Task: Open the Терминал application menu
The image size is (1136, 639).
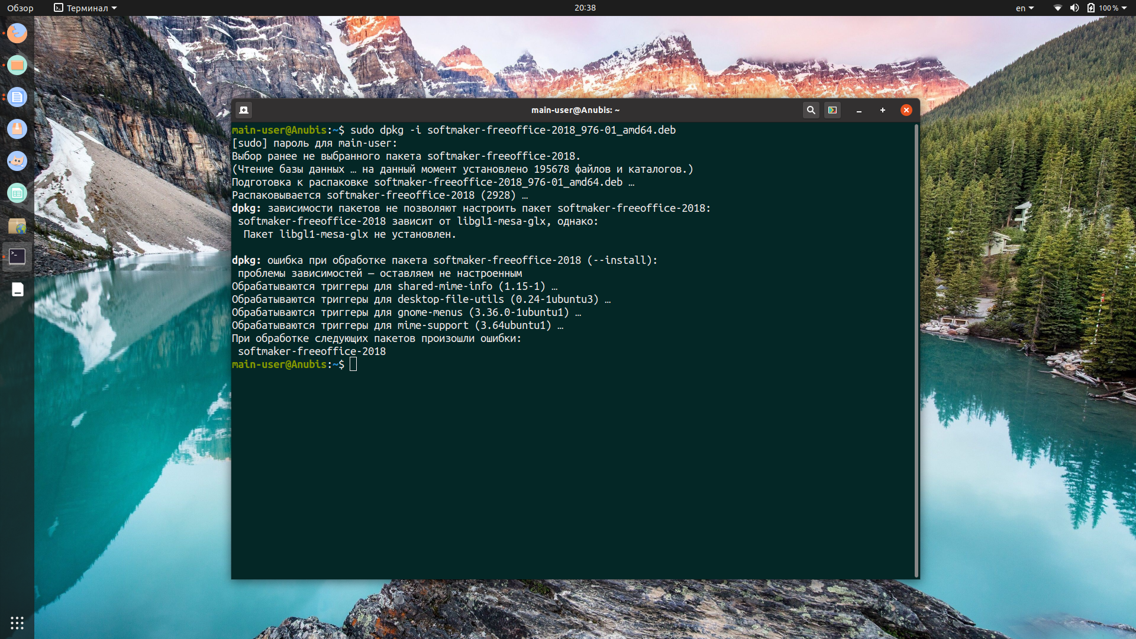Action: [86, 8]
